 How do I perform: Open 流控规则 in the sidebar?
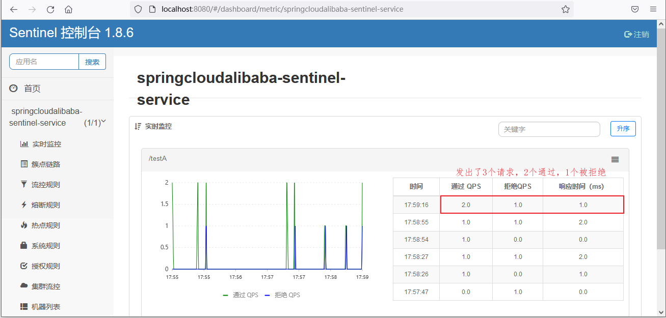pos(46,185)
